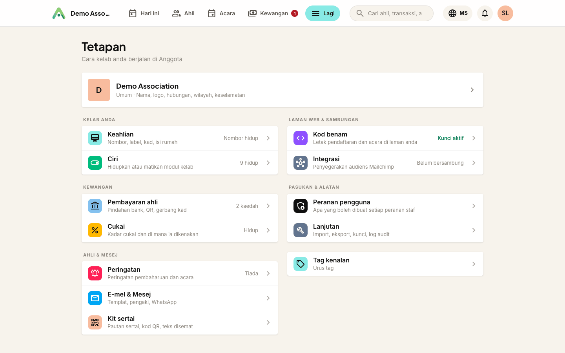Open the Lagi menu button
This screenshot has height=353, width=565.
(323, 13)
